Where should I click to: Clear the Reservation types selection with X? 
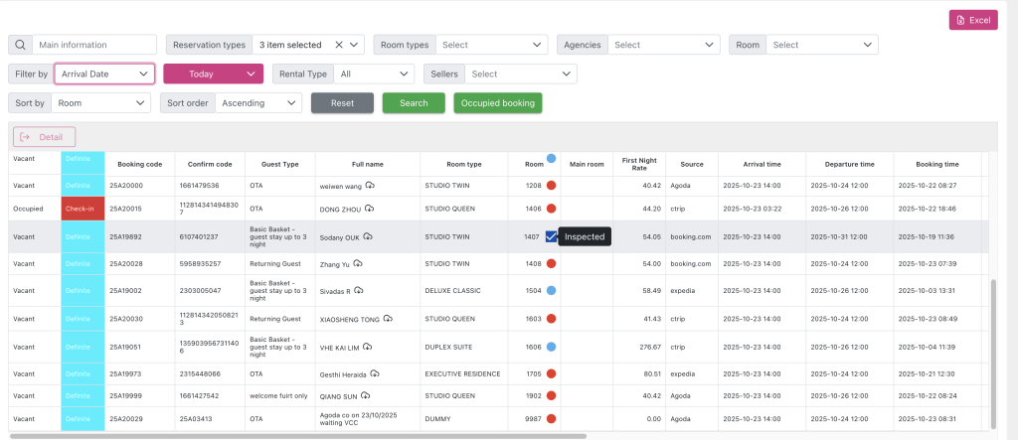tap(339, 45)
